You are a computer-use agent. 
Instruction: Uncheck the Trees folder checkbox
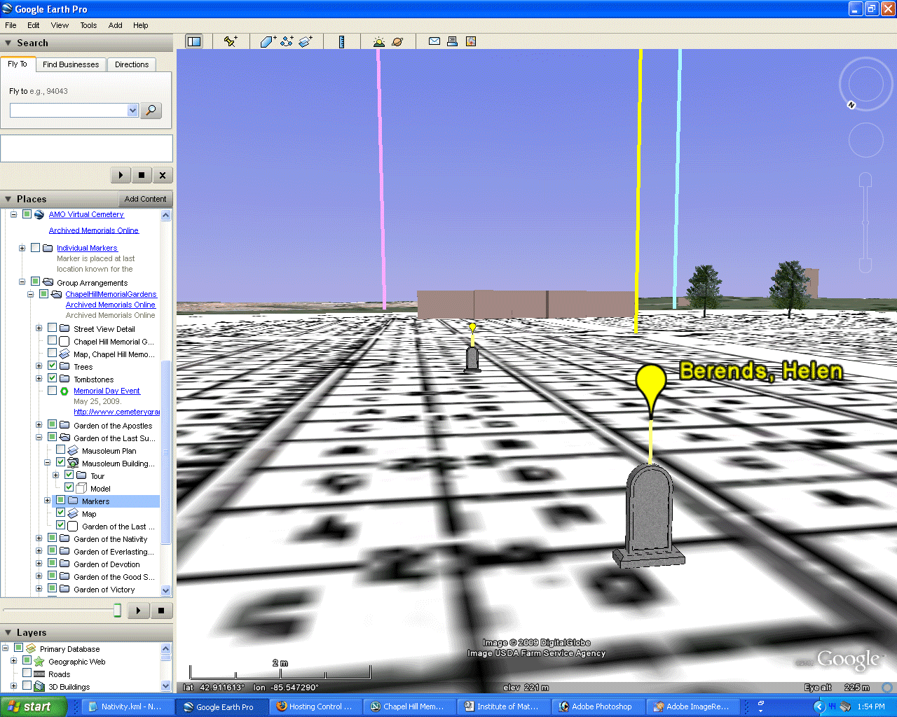point(53,366)
